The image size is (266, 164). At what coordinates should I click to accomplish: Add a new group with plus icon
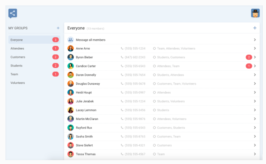tap(58, 28)
